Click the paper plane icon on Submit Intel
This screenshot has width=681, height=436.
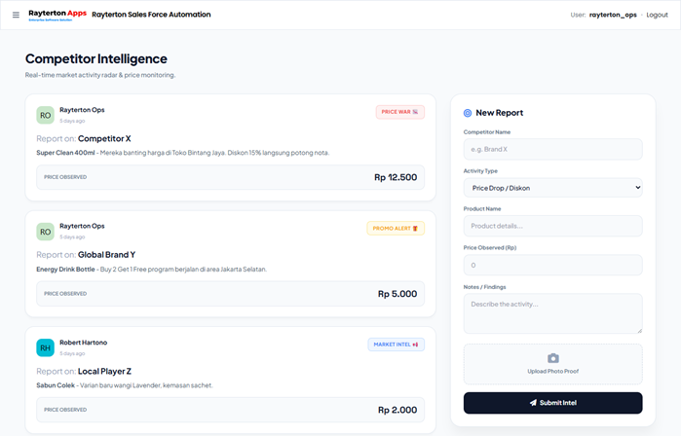coord(533,402)
